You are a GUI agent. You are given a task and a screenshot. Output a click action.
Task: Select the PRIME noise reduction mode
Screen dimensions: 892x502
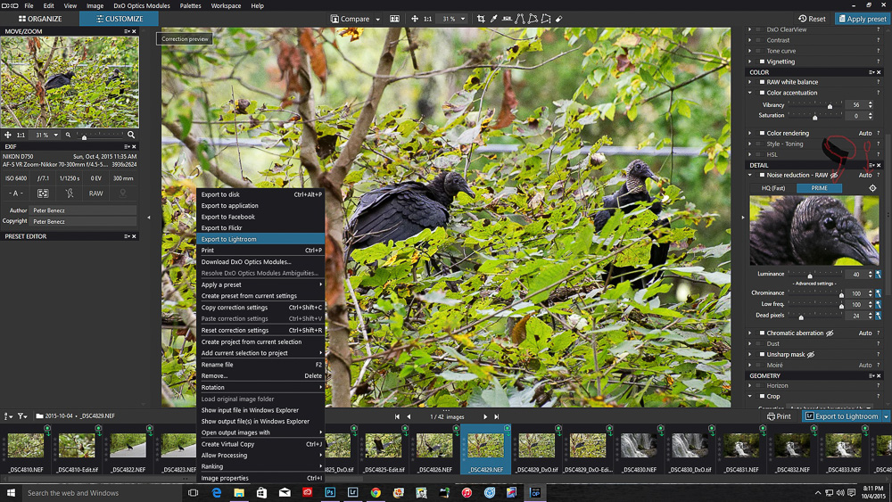click(x=819, y=188)
